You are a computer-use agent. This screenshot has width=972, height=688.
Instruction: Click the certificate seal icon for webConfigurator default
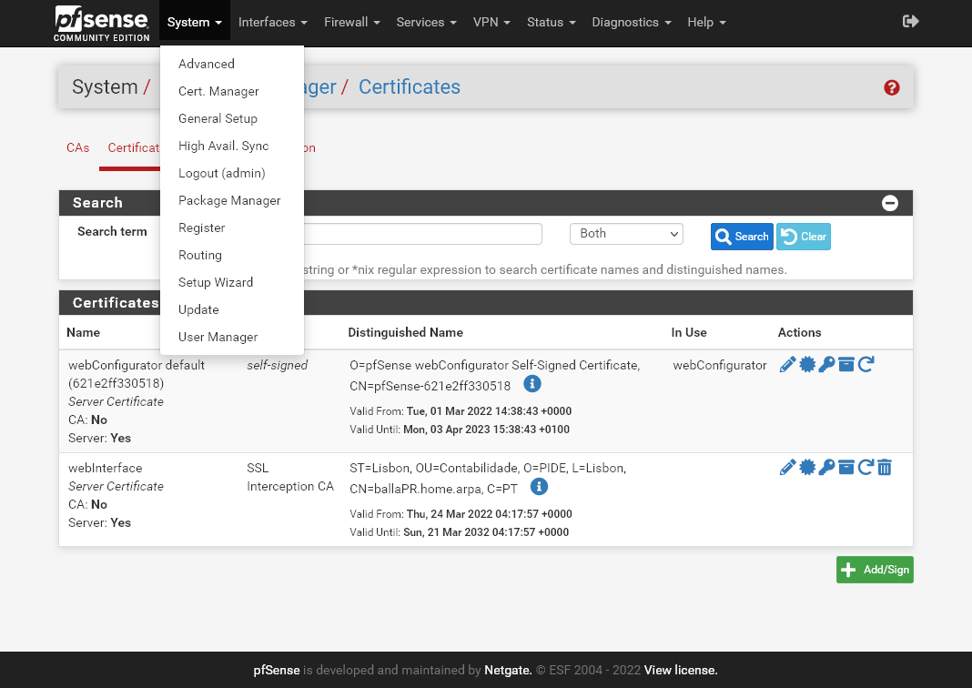pos(807,365)
